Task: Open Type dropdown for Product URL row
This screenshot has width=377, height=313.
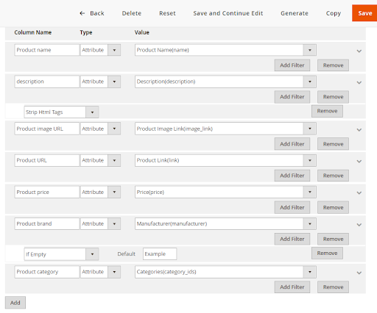Action: pos(100,160)
